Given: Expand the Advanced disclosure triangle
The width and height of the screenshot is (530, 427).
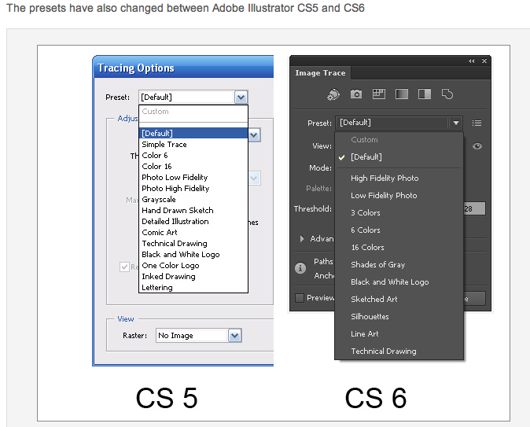Looking at the screenshot, I should pyautogui.click(x=302, y=239).
